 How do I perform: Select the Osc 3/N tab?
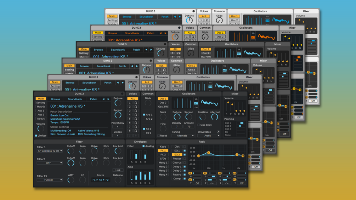pyautogui.click(x=163, y=107)
